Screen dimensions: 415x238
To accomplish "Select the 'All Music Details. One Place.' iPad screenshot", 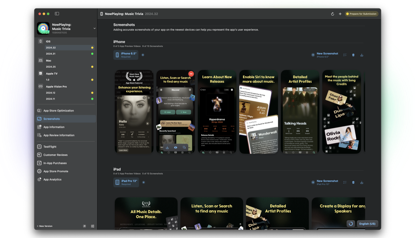I will [146, 214].
